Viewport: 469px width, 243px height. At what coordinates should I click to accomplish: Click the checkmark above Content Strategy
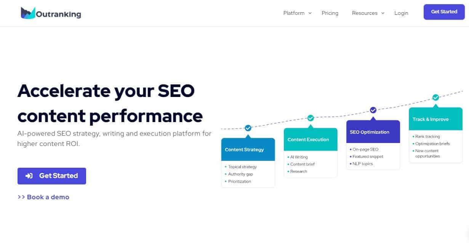[248, 128]
